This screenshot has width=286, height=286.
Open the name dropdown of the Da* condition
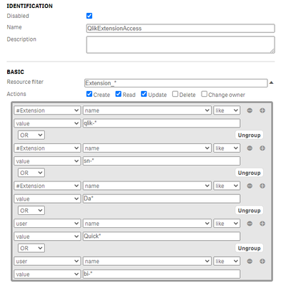[147, 186]
